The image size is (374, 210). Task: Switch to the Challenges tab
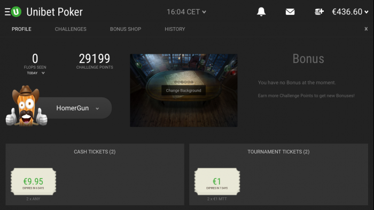click(x=71, y=29)
